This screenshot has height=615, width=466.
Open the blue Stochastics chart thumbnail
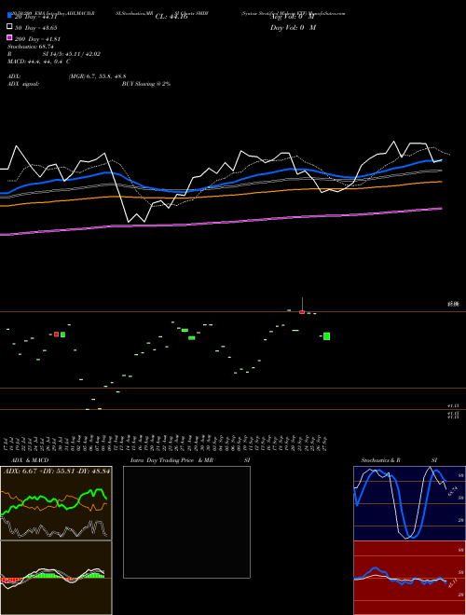click(x=409, y=503)
